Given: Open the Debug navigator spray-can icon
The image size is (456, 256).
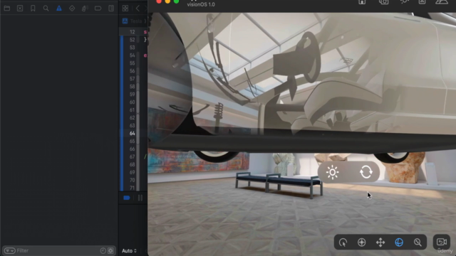Looking at the screenshot, I should [85, 8].
